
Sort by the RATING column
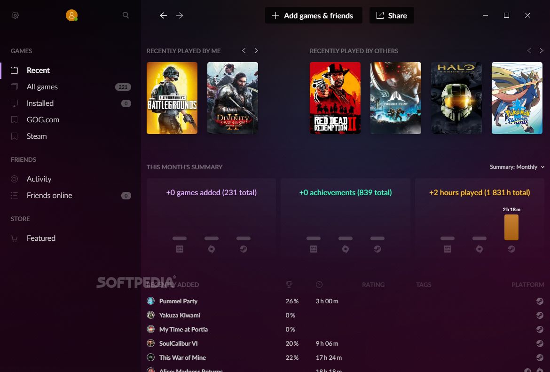[x=373, y=285]
